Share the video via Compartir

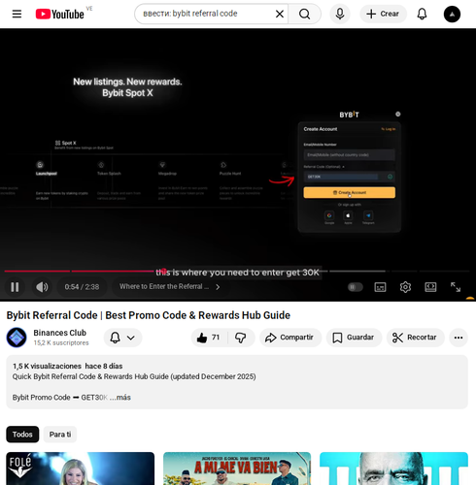[290, 338]
